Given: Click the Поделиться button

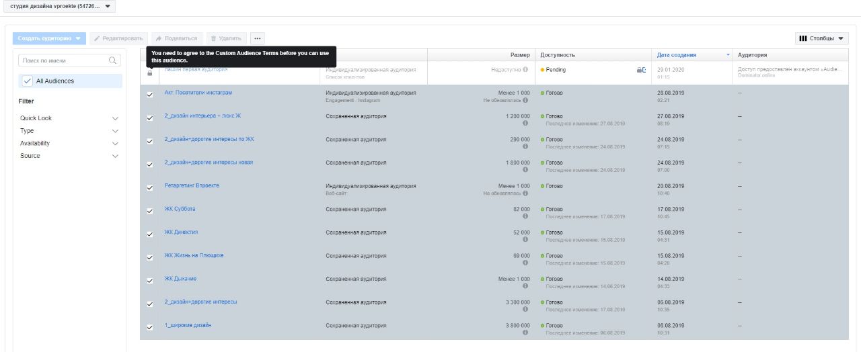Looking at the screenshot, I should coord(176,38).
